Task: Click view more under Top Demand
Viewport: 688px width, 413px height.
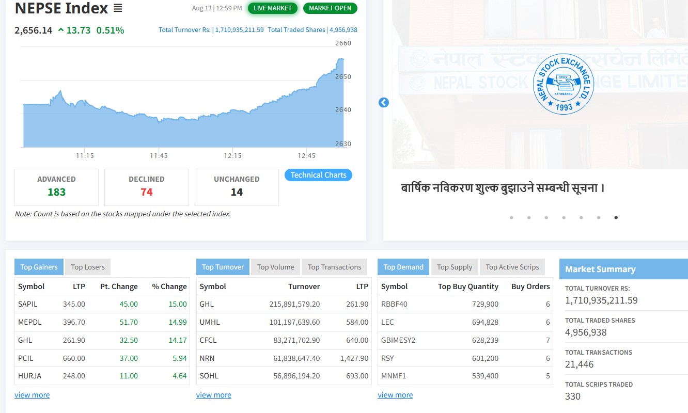Action: pos(395,395)
